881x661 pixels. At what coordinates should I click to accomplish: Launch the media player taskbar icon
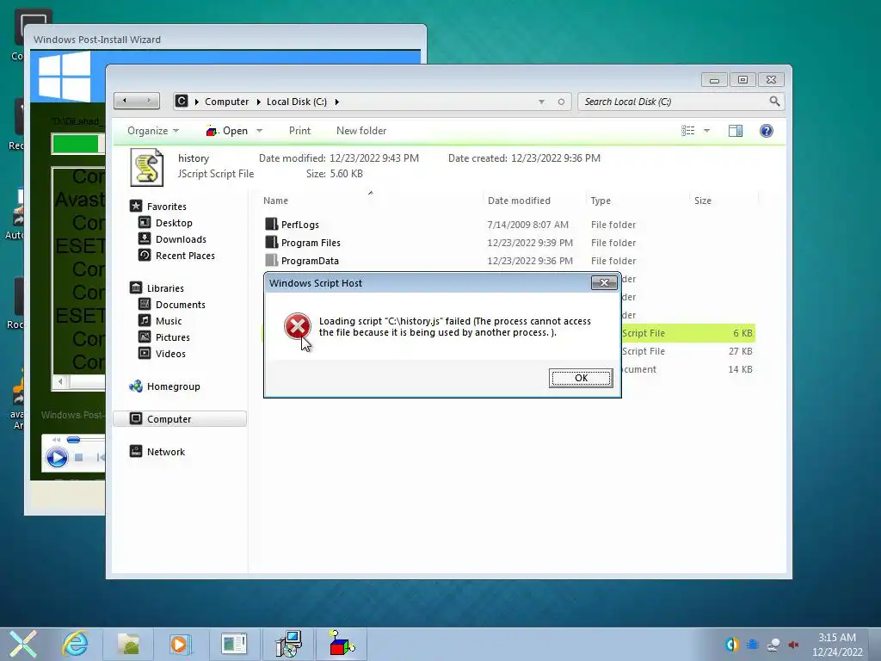click(181, 644)
